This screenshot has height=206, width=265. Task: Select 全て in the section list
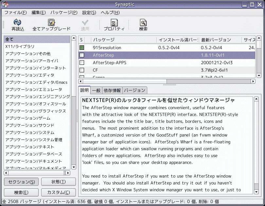click(x=37, y=39)
